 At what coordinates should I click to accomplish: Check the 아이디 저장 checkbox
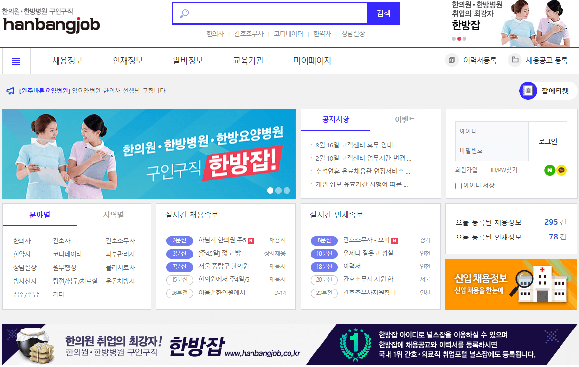(458, 186)
